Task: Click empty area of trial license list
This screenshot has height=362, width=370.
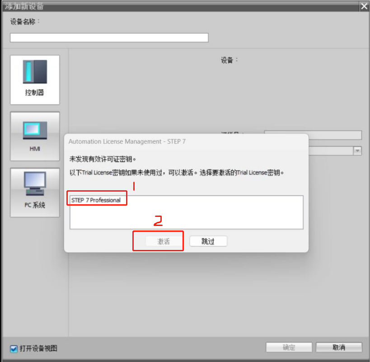Action: click(187, 217)
